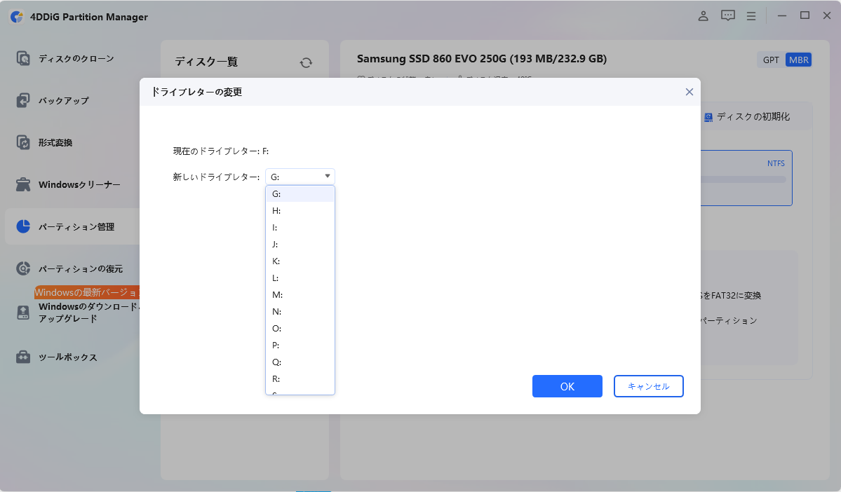
Task: Click the FAT32に変換 option
Action: (x=732, y=295)
